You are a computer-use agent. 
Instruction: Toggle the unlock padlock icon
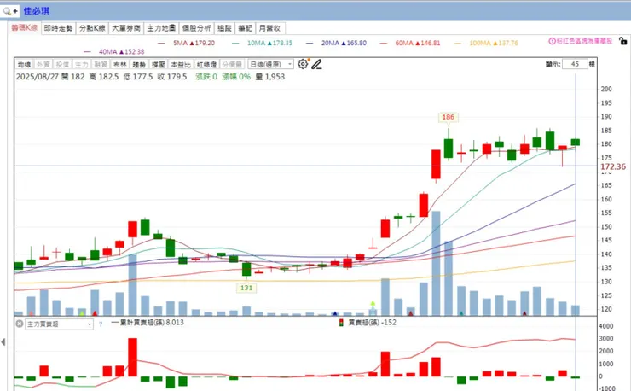(622, 41)
